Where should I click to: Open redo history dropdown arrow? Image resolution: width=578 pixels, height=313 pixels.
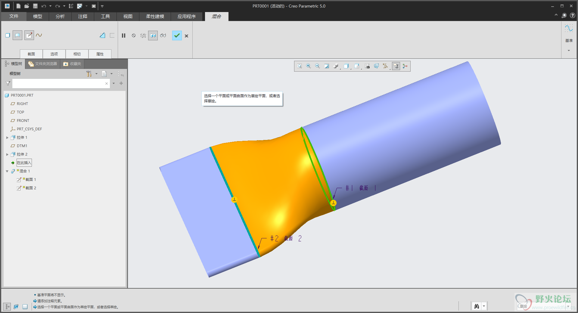[x=64, y=6]
